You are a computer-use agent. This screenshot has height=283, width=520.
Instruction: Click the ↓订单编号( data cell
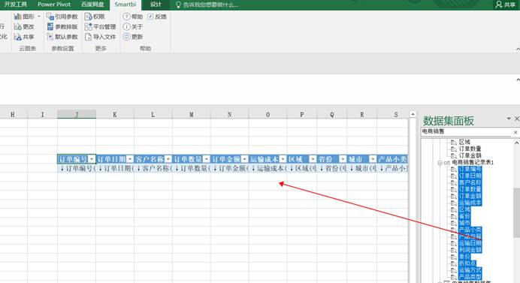coord(77,168)
